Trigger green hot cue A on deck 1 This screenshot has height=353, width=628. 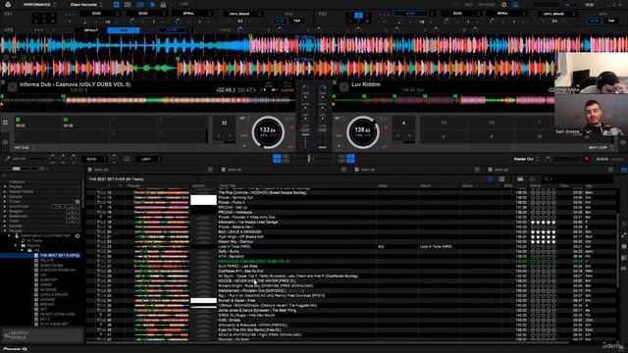18,120
